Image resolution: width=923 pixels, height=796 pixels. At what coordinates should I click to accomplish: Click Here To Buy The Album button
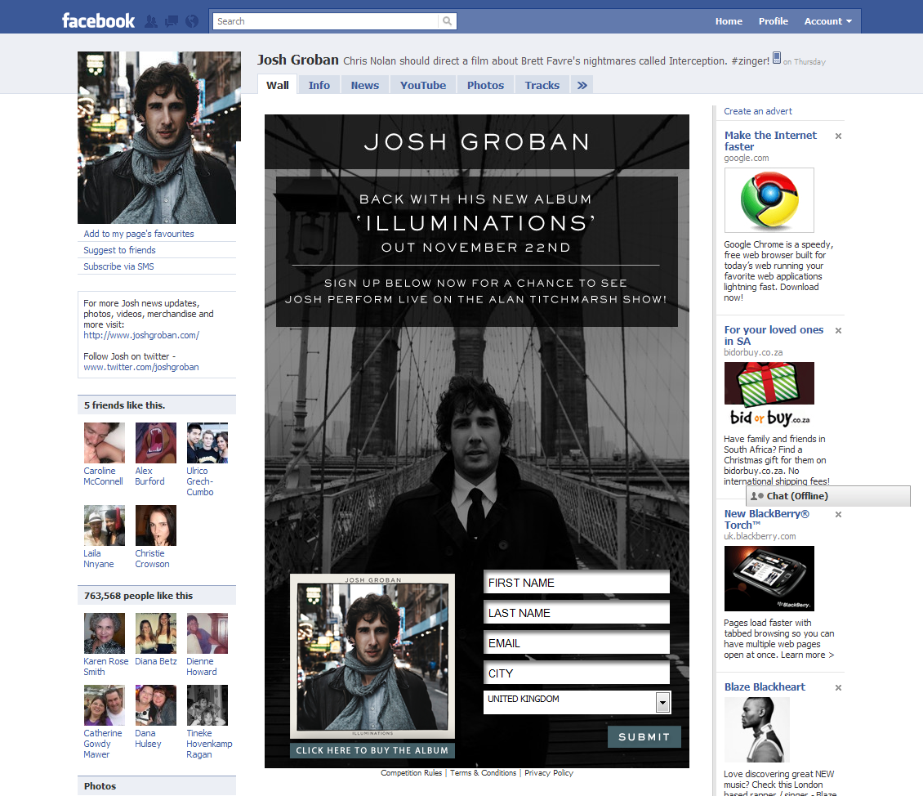click(x=372, y=750)
